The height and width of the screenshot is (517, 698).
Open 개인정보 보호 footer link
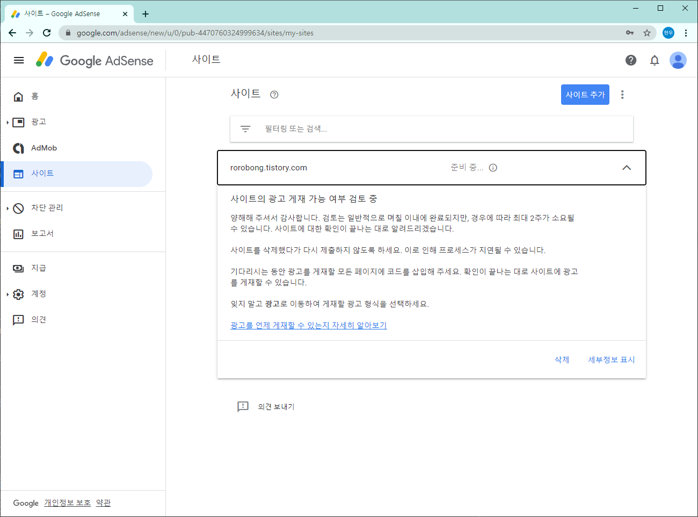click(x=68, y=503)
